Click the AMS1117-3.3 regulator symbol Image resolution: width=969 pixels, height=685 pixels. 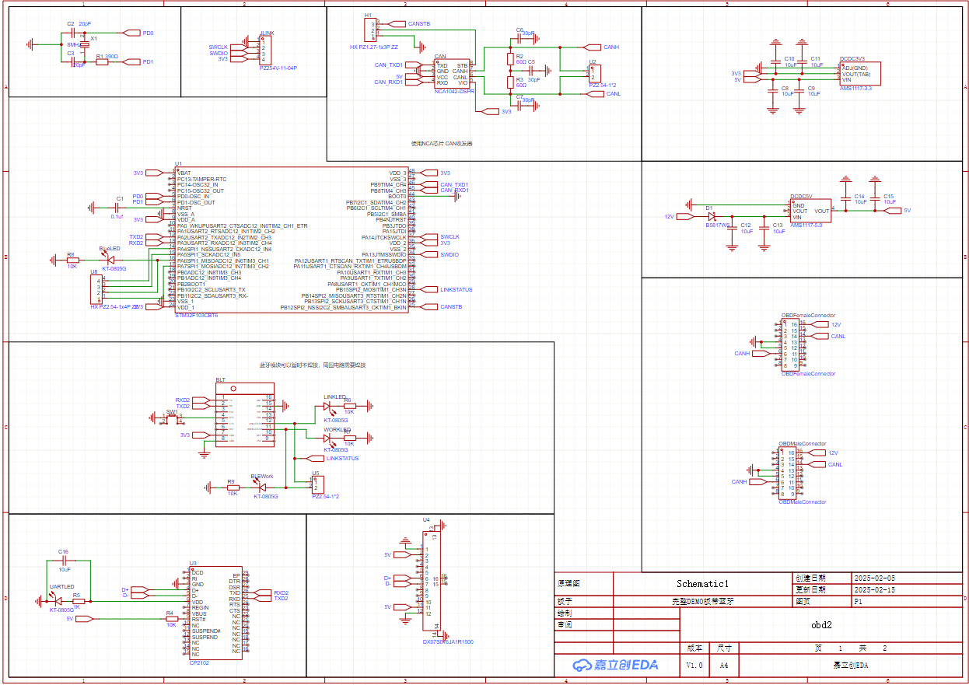(865, 73)
